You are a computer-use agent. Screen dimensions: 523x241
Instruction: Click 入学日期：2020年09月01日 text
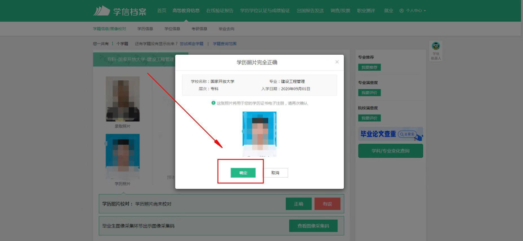point(286,89)
